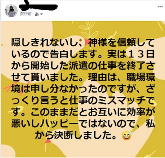Open the post timestamp 数秒前

click(x=26, y=14)
